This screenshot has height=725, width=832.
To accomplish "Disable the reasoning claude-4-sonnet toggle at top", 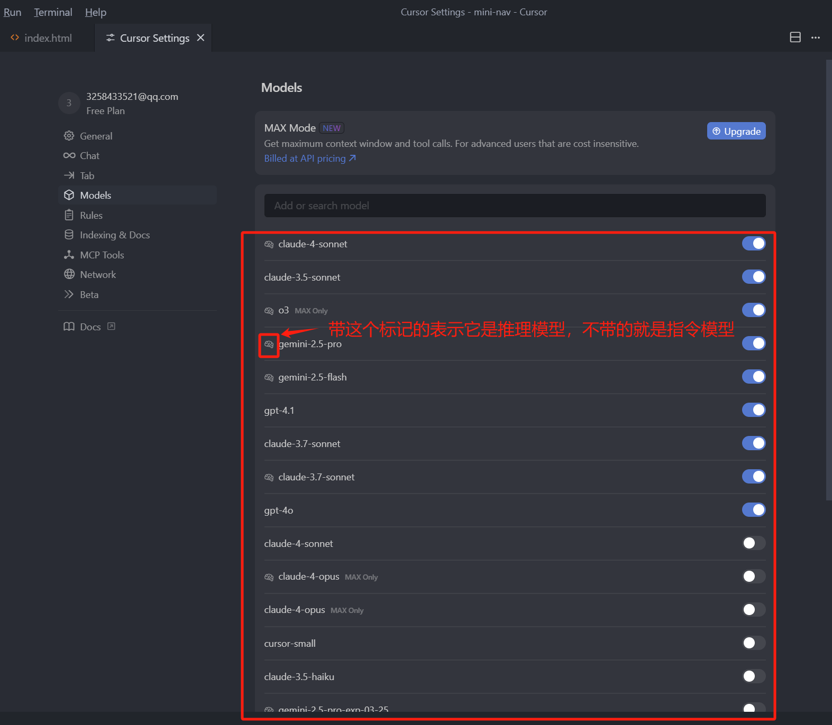I will pyautogui.click(x=754, y=244).
